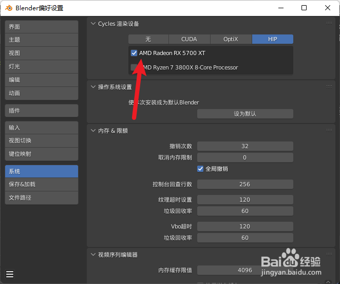Open the 编辑 preferences section

(42, 80)
